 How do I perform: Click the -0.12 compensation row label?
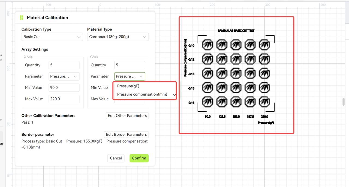coord(191,60)
